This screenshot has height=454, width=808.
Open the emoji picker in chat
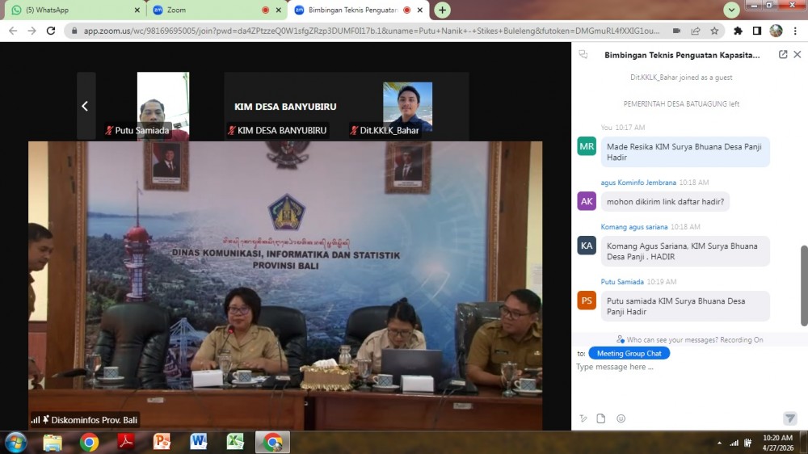coord(621,418)
